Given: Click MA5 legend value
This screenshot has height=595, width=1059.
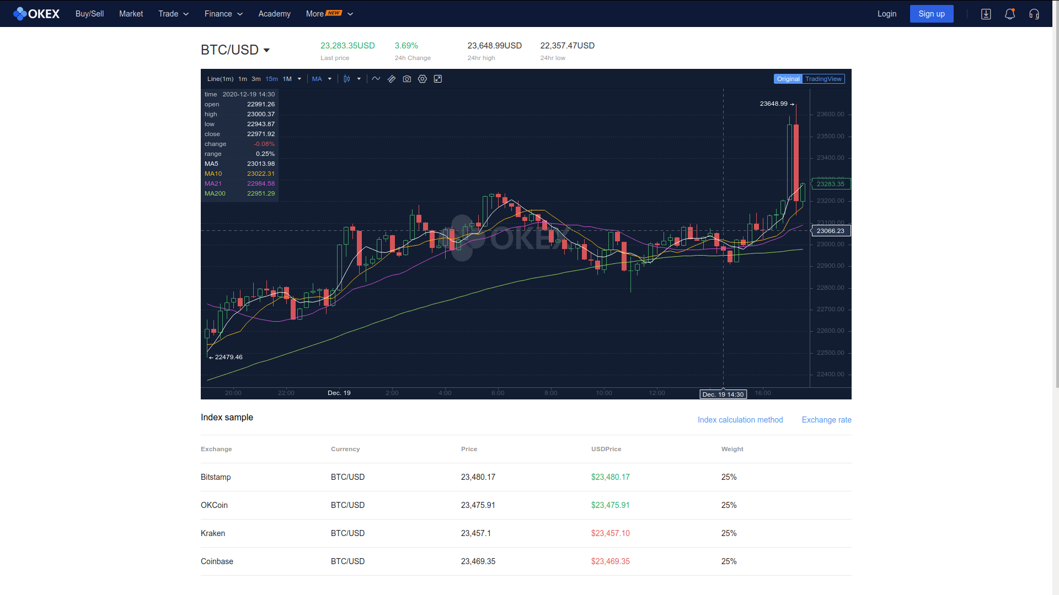Looking at the screenshot, I should (261, 164).
